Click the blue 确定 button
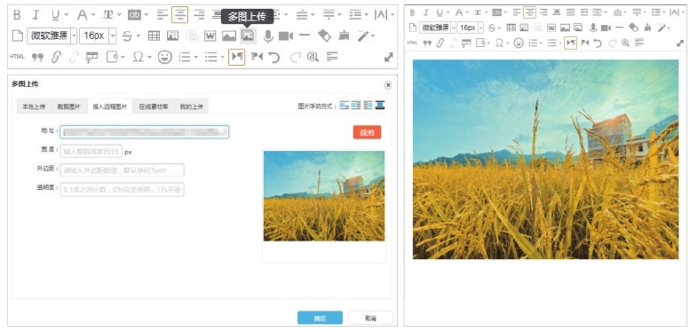Image resolution: width=698 pixels, height=332 pixels. click(x=320, y=318)
